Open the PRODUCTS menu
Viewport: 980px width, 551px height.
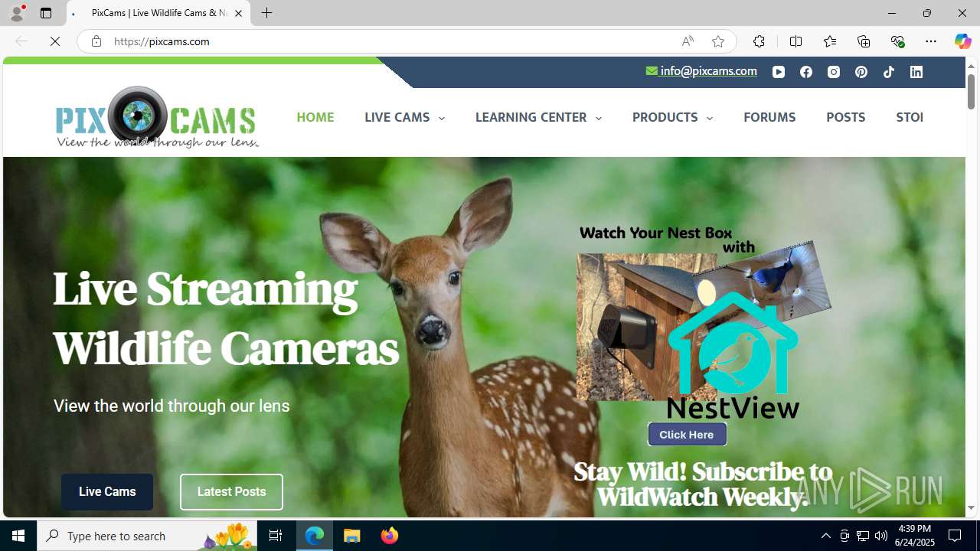tap(665, 117)
